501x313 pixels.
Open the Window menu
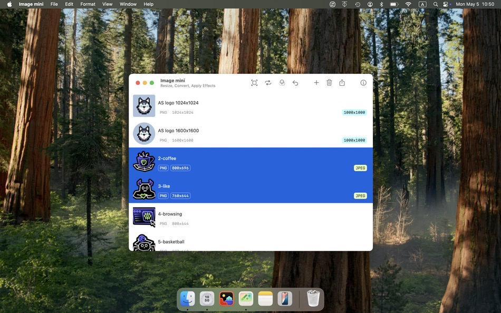128,4
